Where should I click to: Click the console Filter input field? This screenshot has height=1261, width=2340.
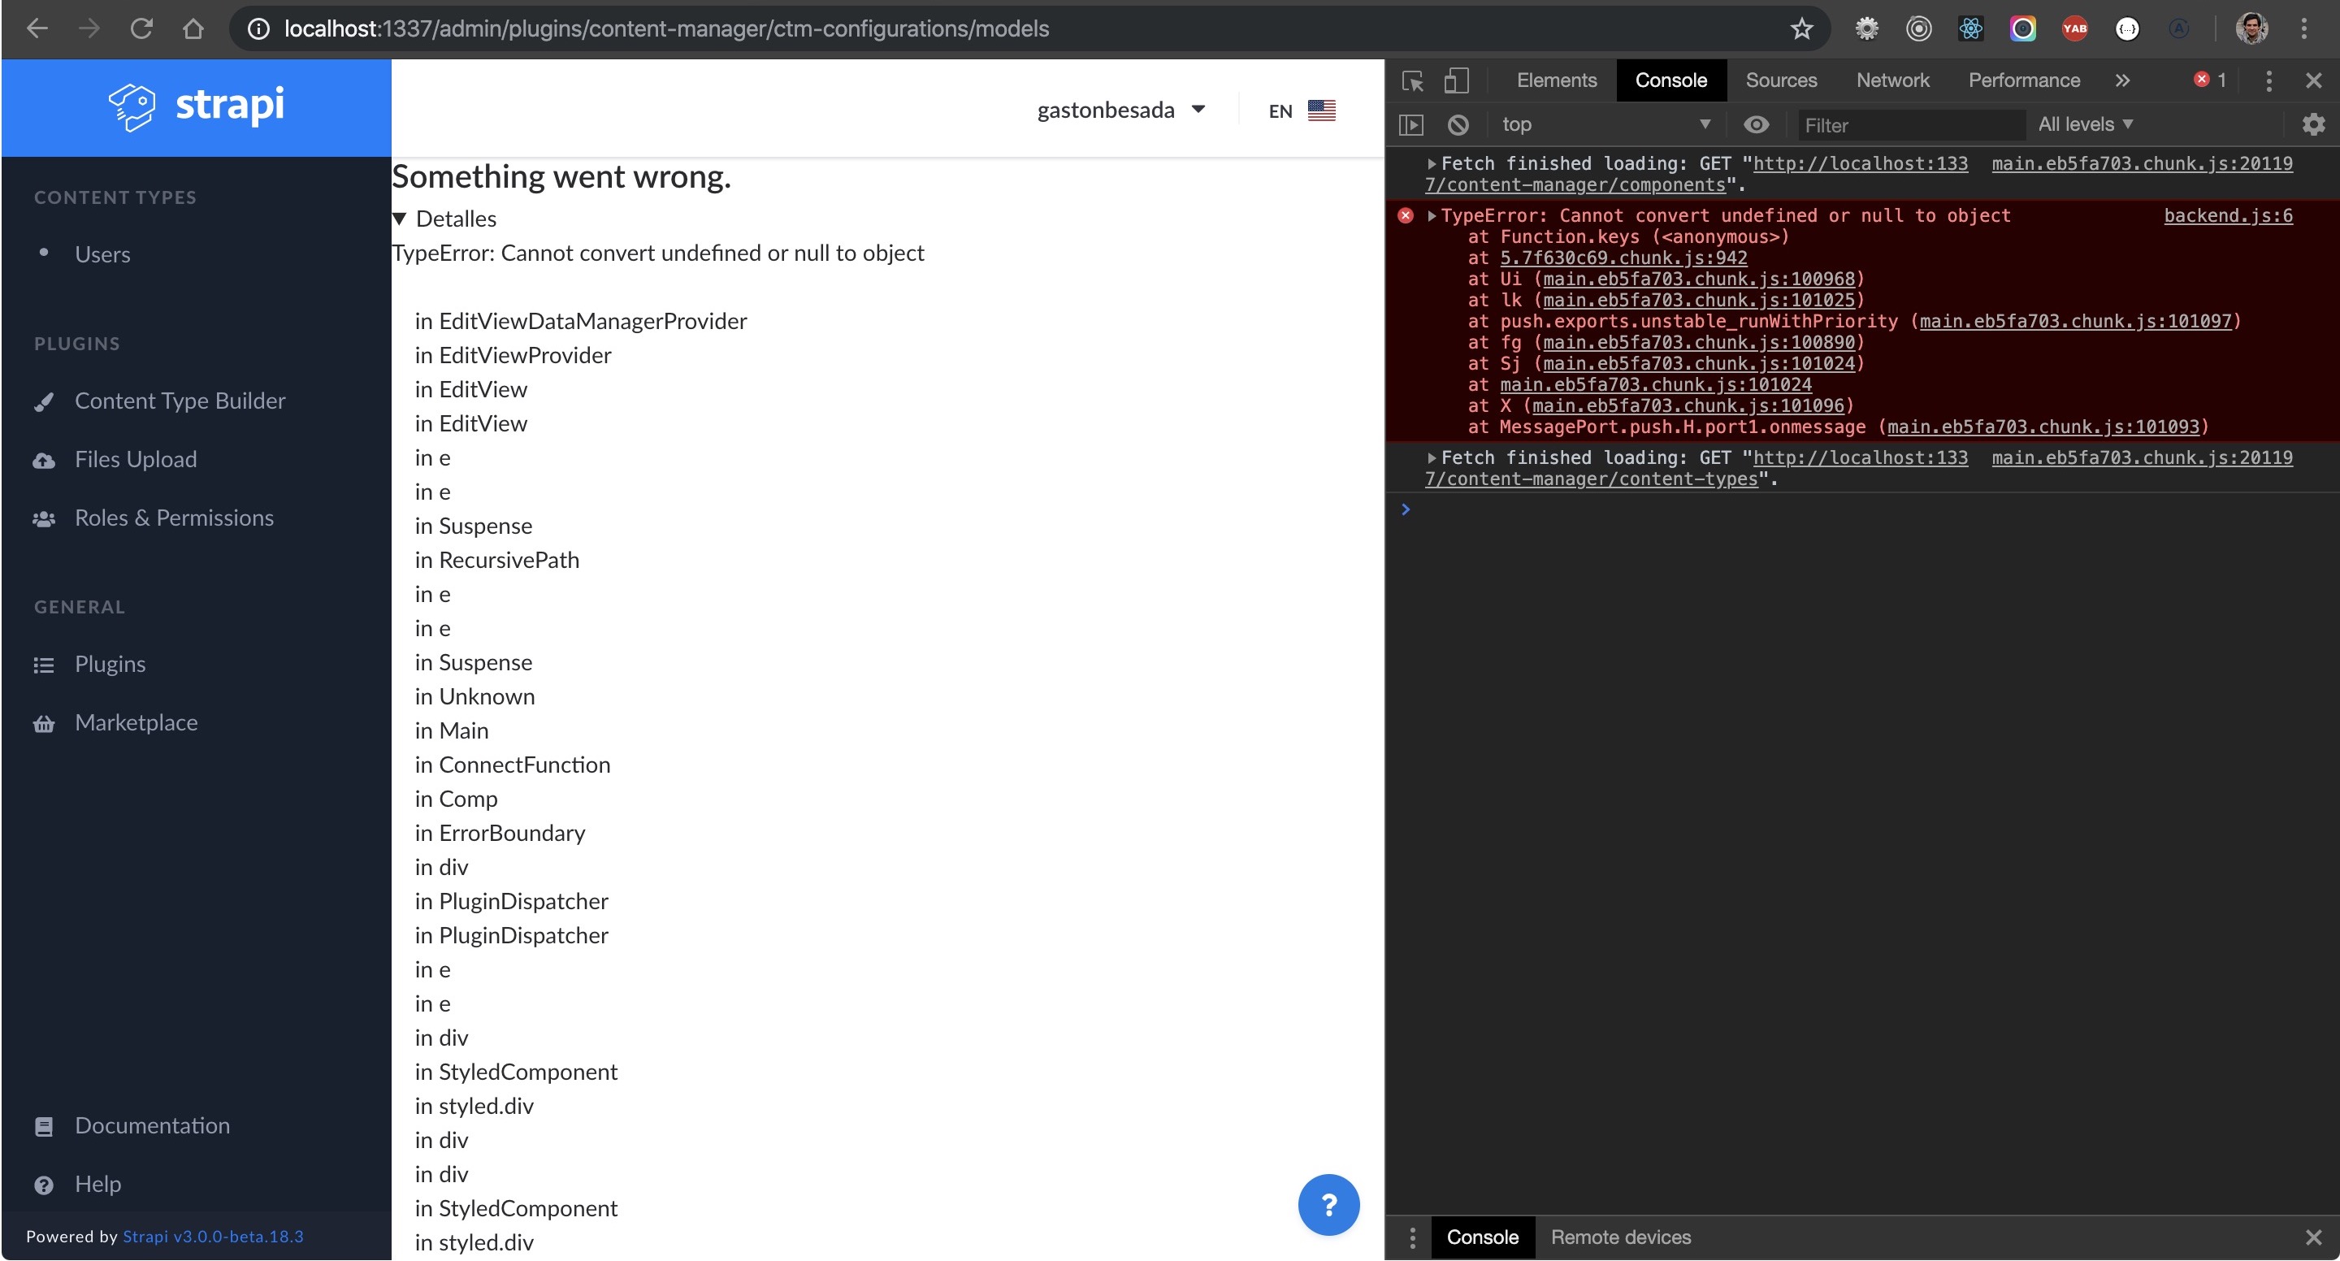(x=1911, y=125)
